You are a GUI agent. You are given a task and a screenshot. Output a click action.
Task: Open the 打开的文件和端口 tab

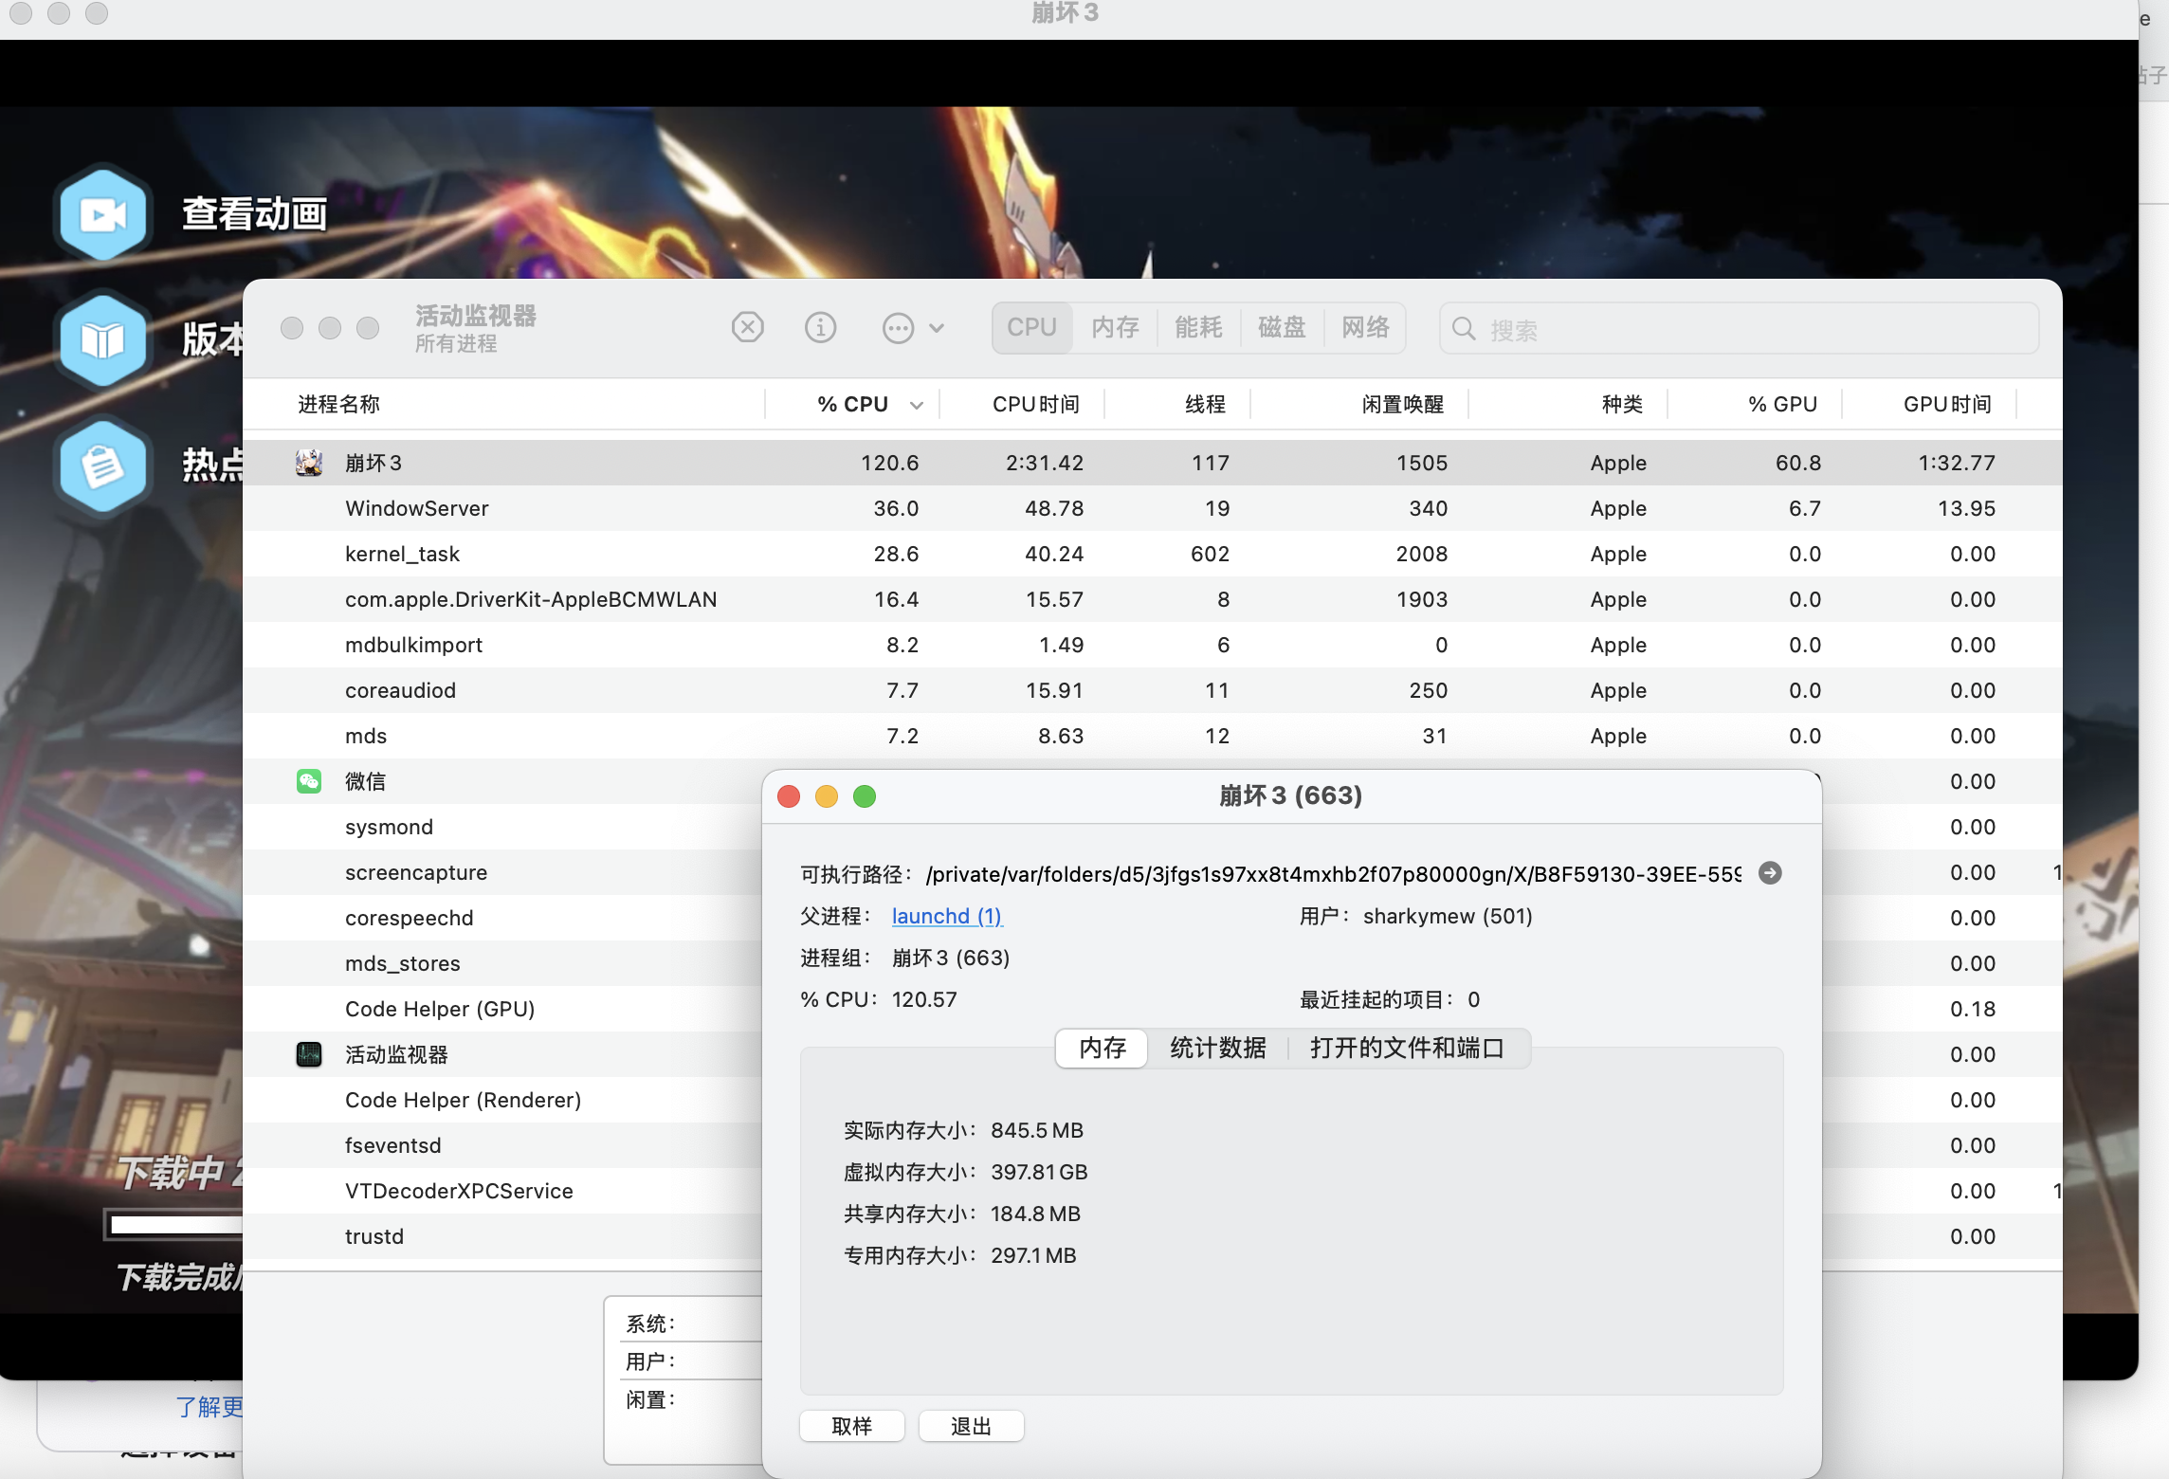tap(1407, 1048)
